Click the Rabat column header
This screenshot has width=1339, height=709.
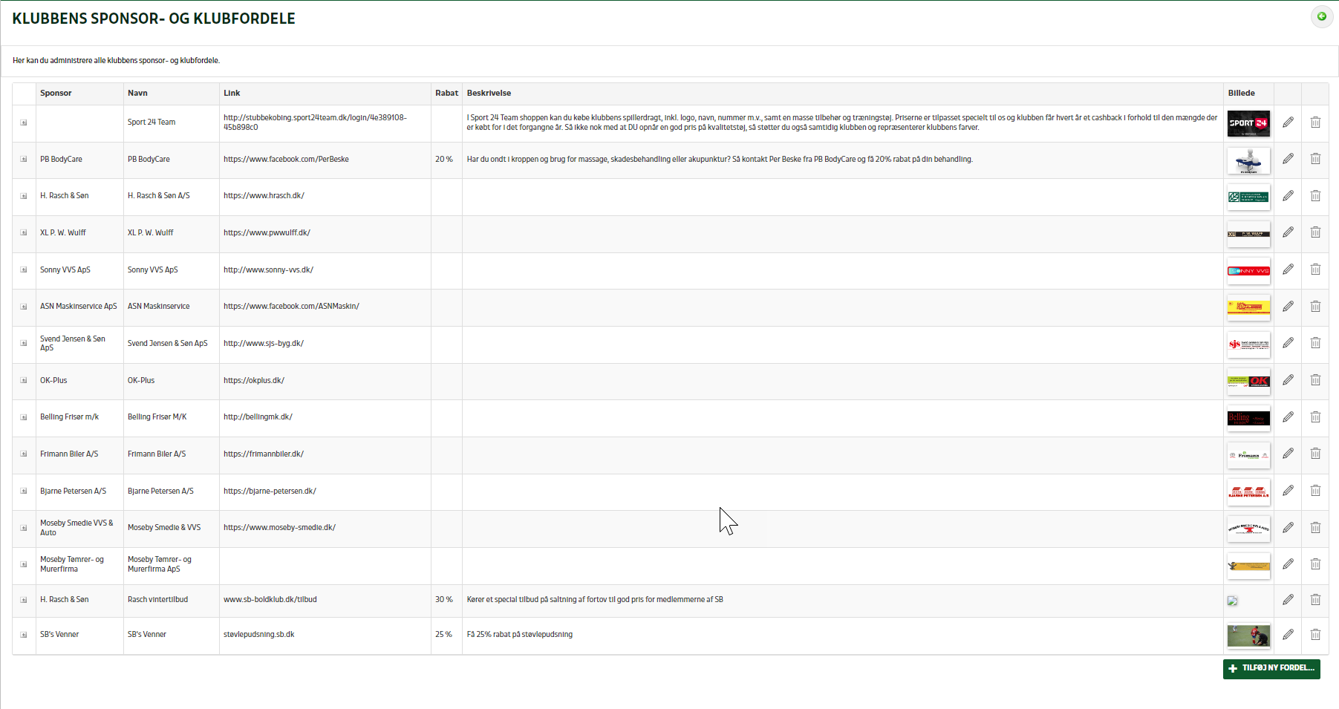[x=446, y=93]
